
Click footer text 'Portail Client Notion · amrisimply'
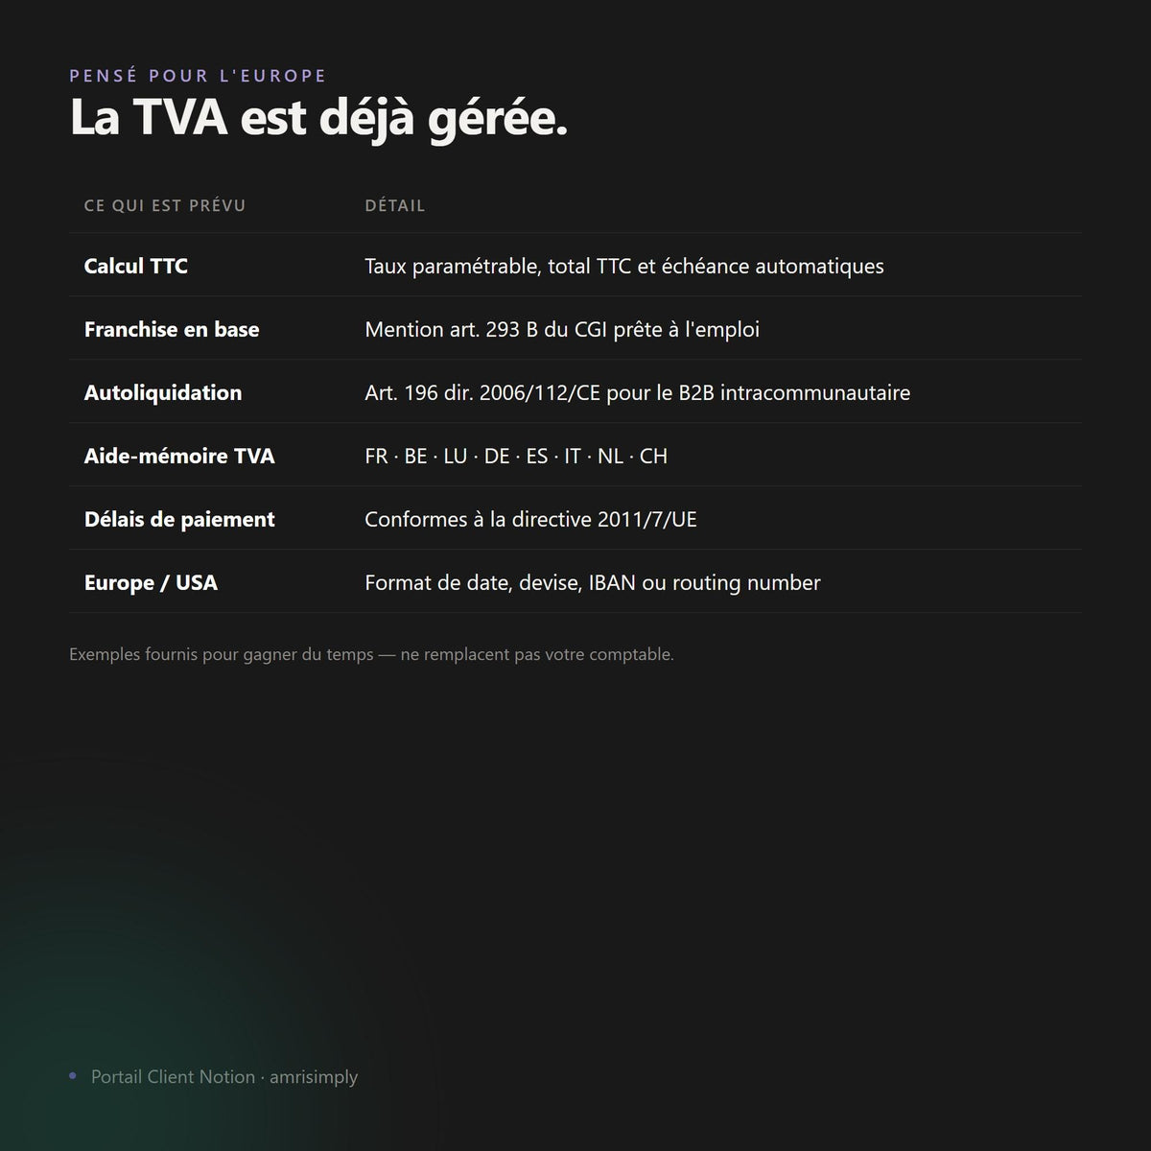click(224, 1076)
